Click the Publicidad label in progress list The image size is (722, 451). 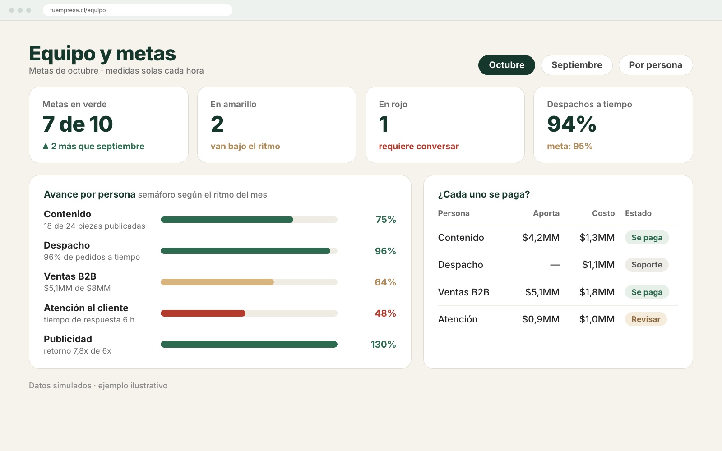point(68,339)
